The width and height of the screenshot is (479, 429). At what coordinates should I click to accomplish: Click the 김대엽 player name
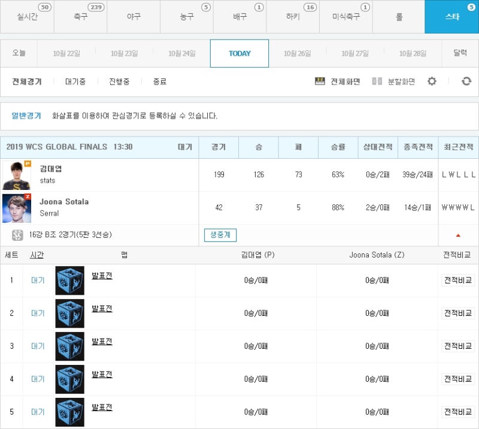click(51, 169)
